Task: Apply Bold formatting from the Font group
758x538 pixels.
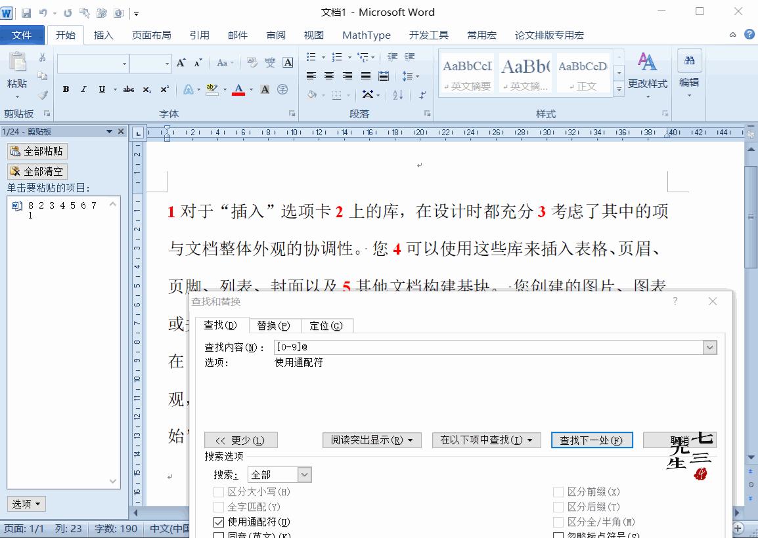Action: [66, 89]
